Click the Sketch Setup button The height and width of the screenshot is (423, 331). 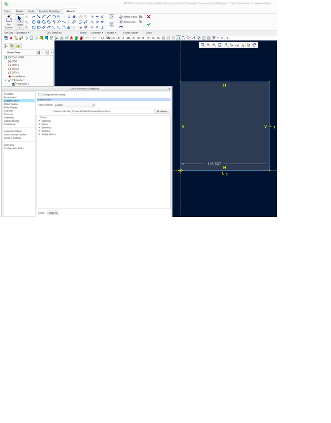(x=128, y=17)
